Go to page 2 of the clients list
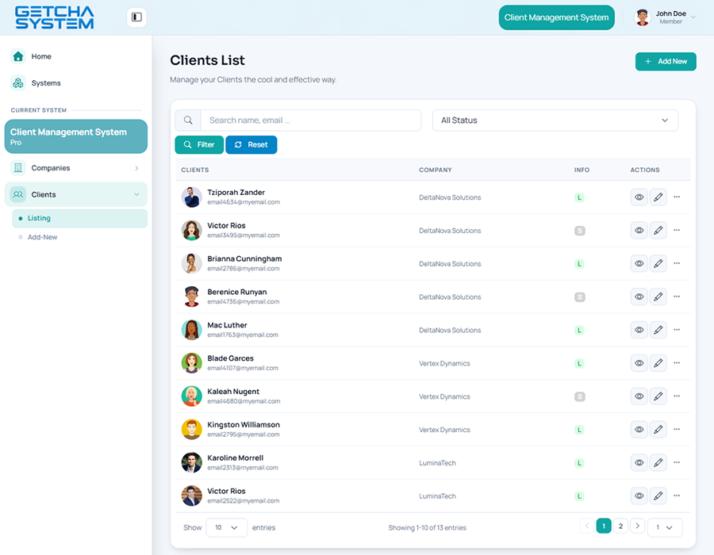This screenshot has width=714, height=555. pyautogui.click(x=620, y=526)
